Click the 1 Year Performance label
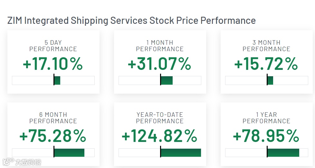315x168 pixels. [x=266, y=118]
